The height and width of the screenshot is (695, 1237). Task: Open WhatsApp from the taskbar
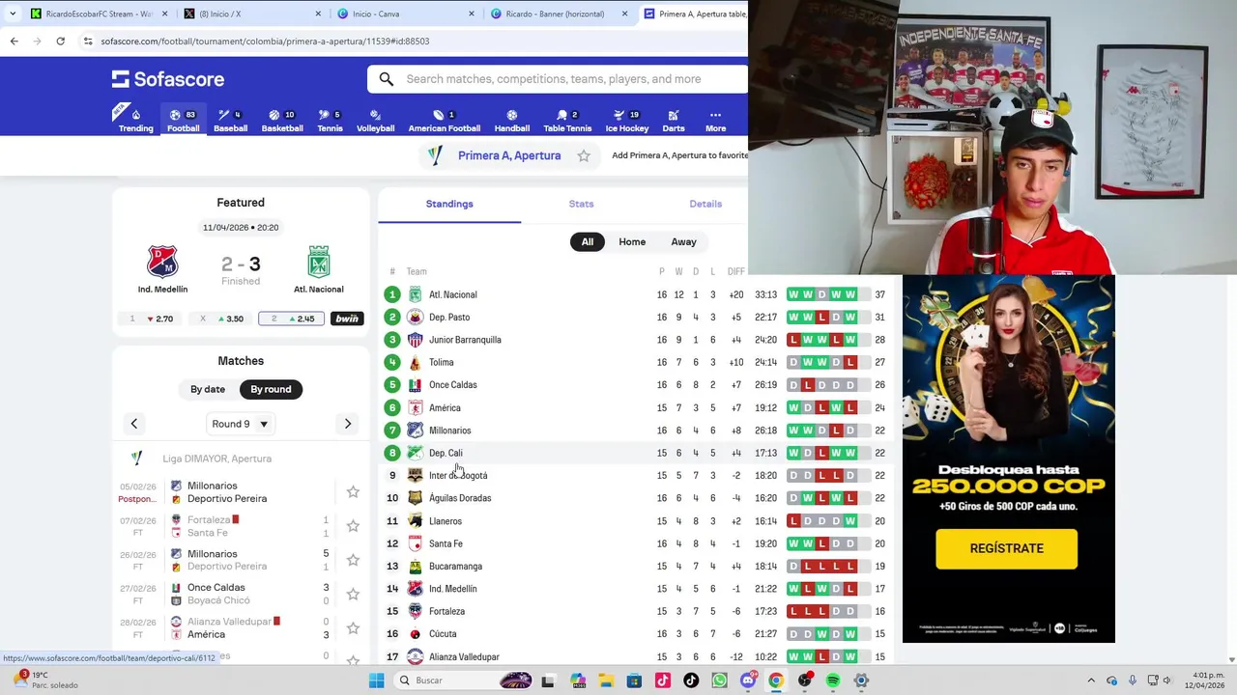(719, 681)
